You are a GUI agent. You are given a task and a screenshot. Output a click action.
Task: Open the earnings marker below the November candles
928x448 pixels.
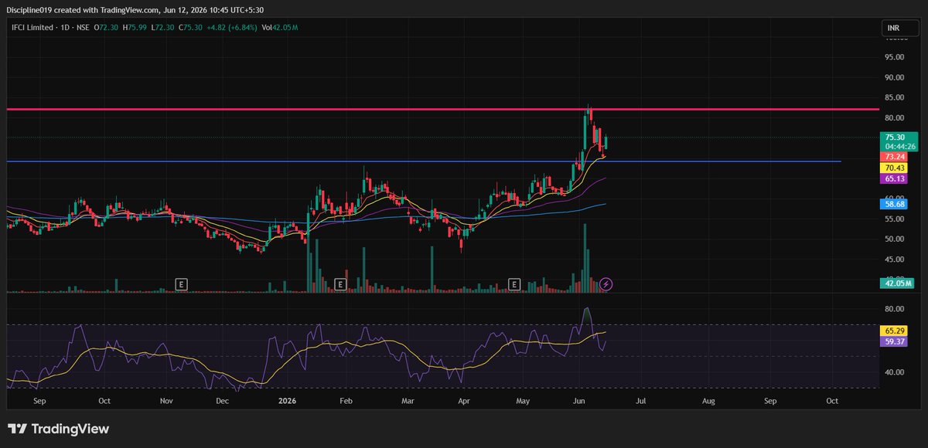tap(182, 284)
